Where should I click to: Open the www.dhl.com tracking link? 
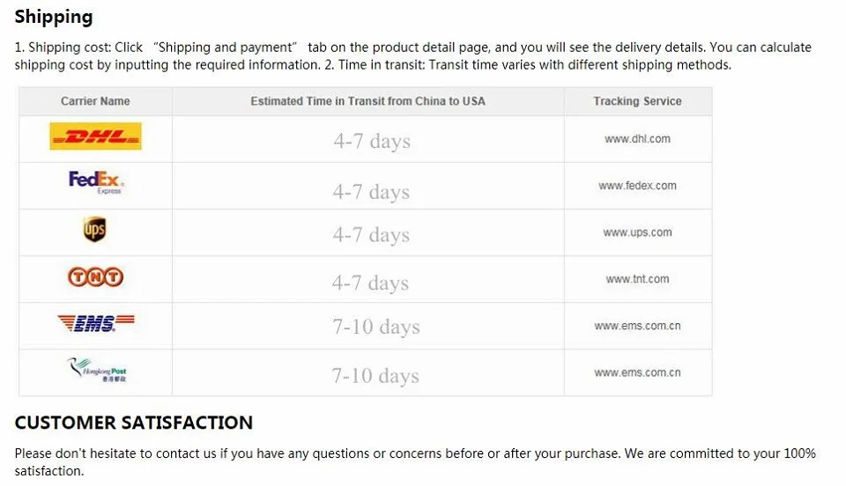pos(637,139)
